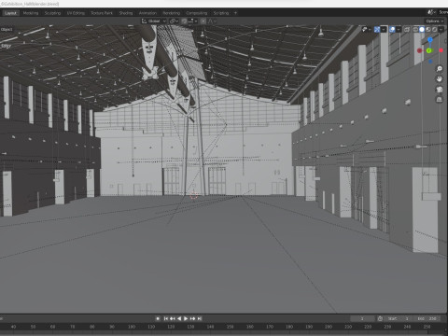Screen dimensions: 448x336
Task: Select material preview shading
Action: tap(428, 30)
